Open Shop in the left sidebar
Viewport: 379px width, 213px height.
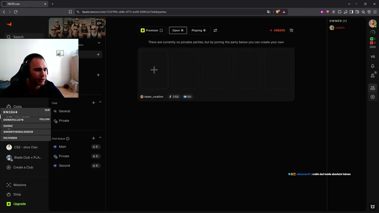point(14,194)
